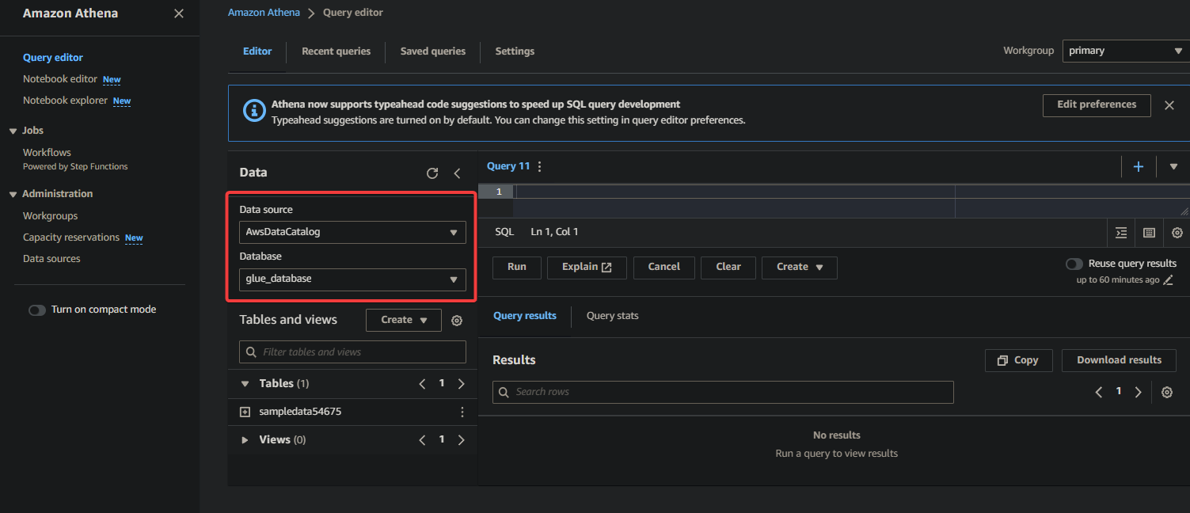This screenshot has width=1190, height=513.
Task: Go to previous page of Views
Action: [x=423, y=439]
